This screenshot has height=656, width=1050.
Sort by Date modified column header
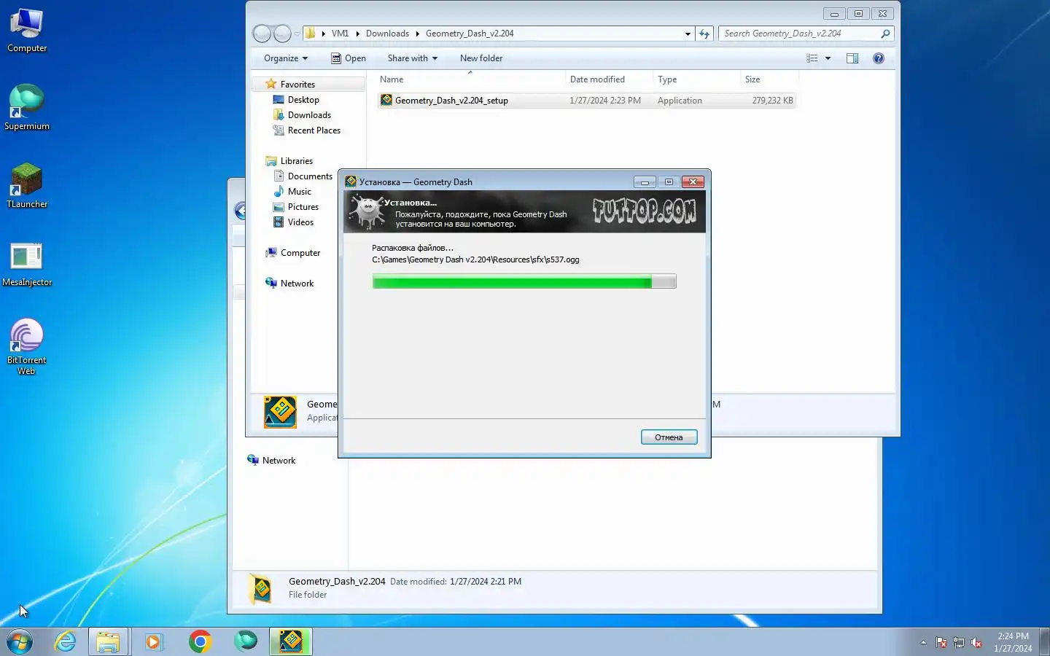(x=609, y=79)
